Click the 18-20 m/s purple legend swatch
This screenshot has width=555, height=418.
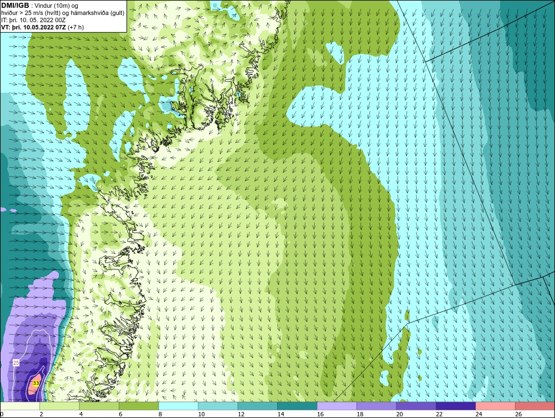pos(377,406)
